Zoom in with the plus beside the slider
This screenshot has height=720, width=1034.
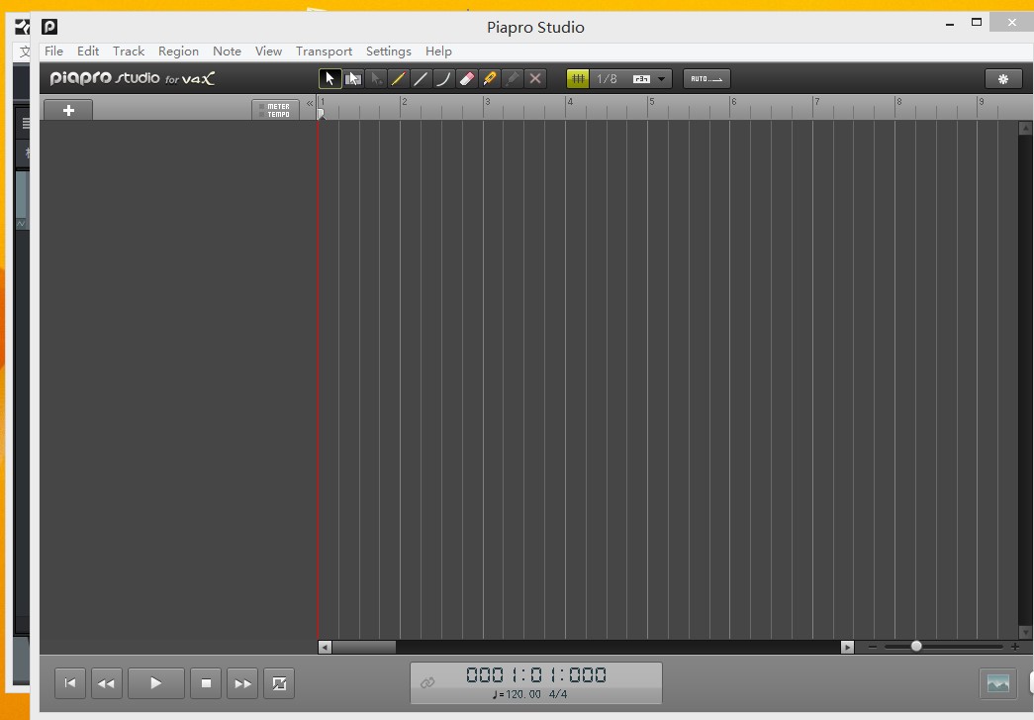pyautogui.click(x=1015, y=647)
